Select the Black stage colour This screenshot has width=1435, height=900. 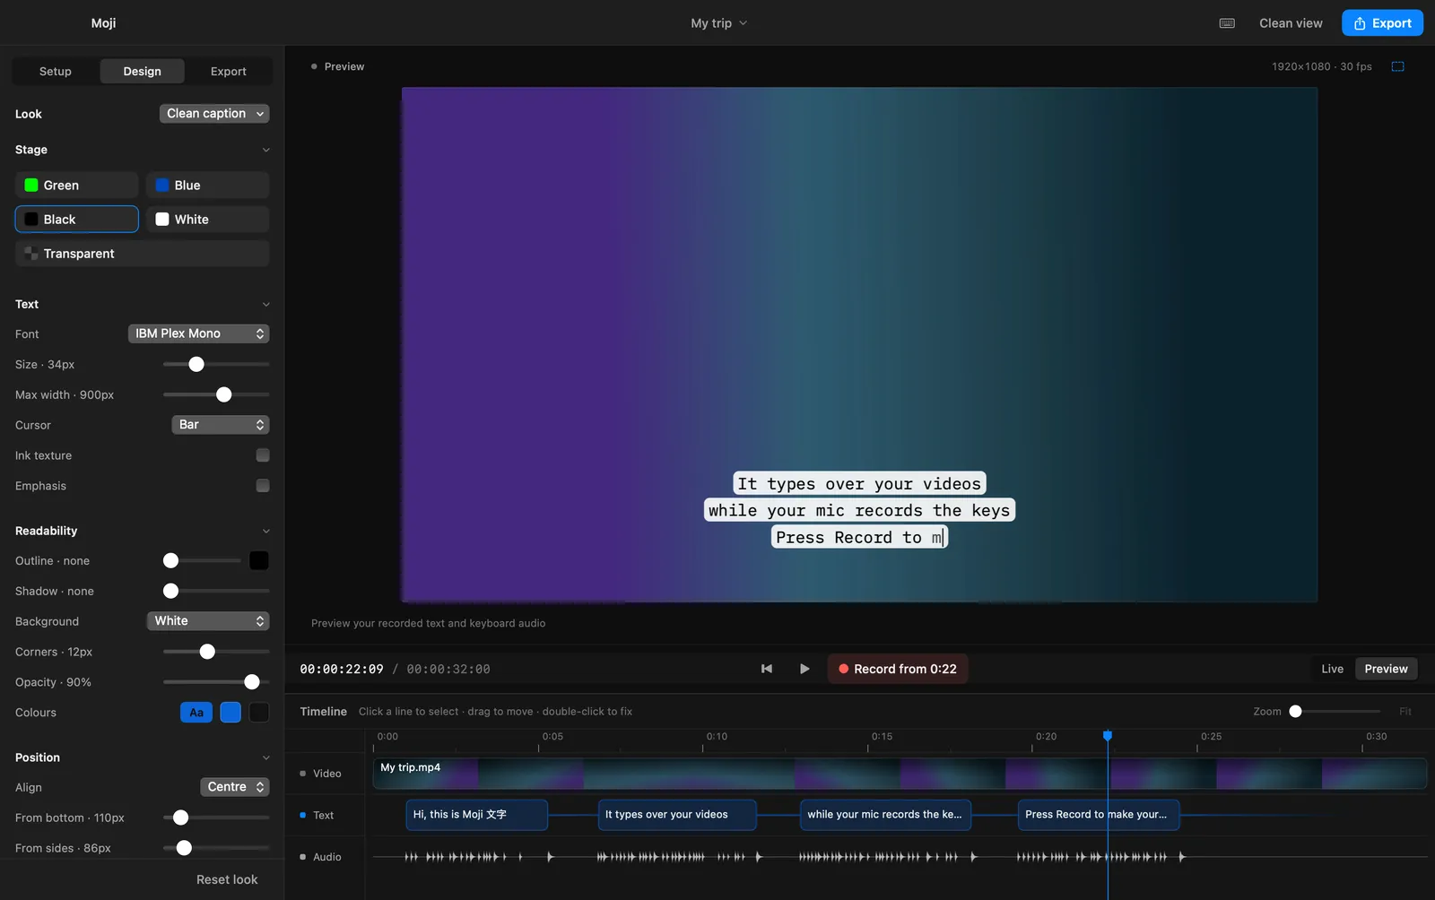click(x=77, y=220)
